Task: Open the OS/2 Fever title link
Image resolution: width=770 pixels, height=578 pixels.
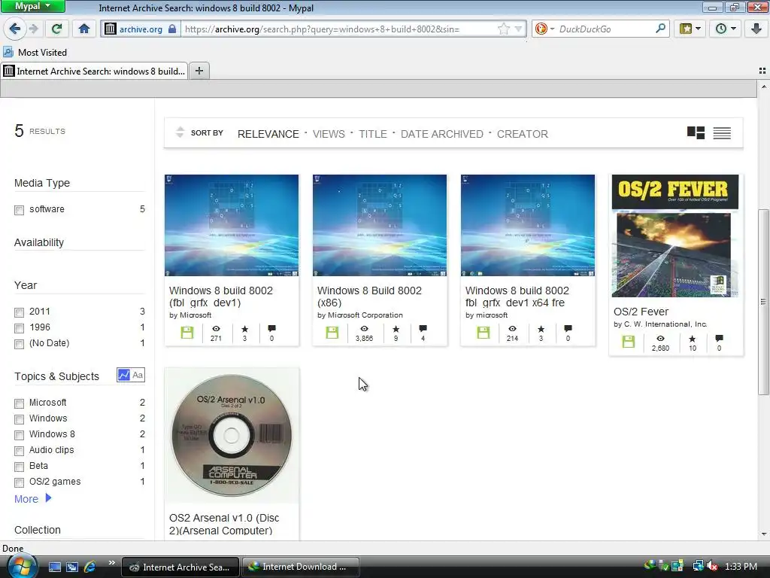Action: click(641, 312)
